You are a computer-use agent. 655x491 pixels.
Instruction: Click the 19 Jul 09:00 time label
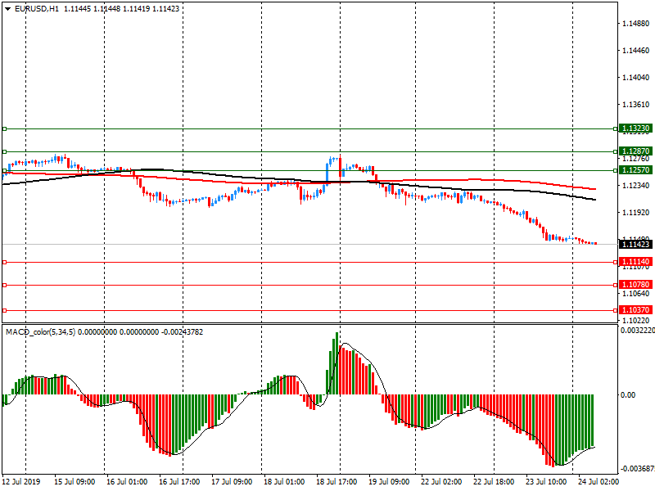tap(389, 481)
